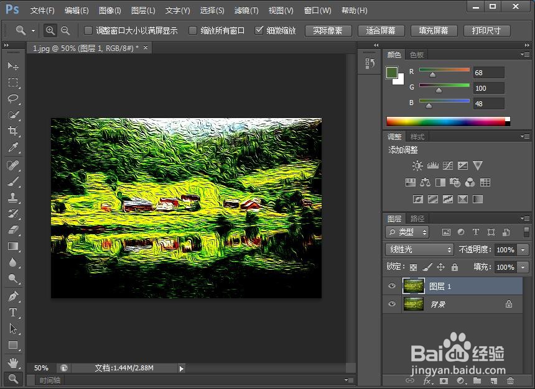
Task: Open the Color panel flyout menu
Action: coord(525,54)
